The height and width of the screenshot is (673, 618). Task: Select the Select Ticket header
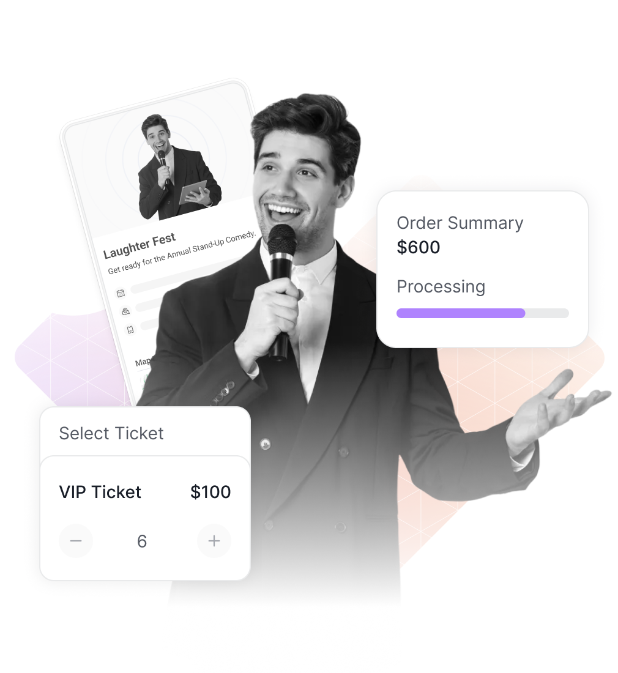point(111,433)
